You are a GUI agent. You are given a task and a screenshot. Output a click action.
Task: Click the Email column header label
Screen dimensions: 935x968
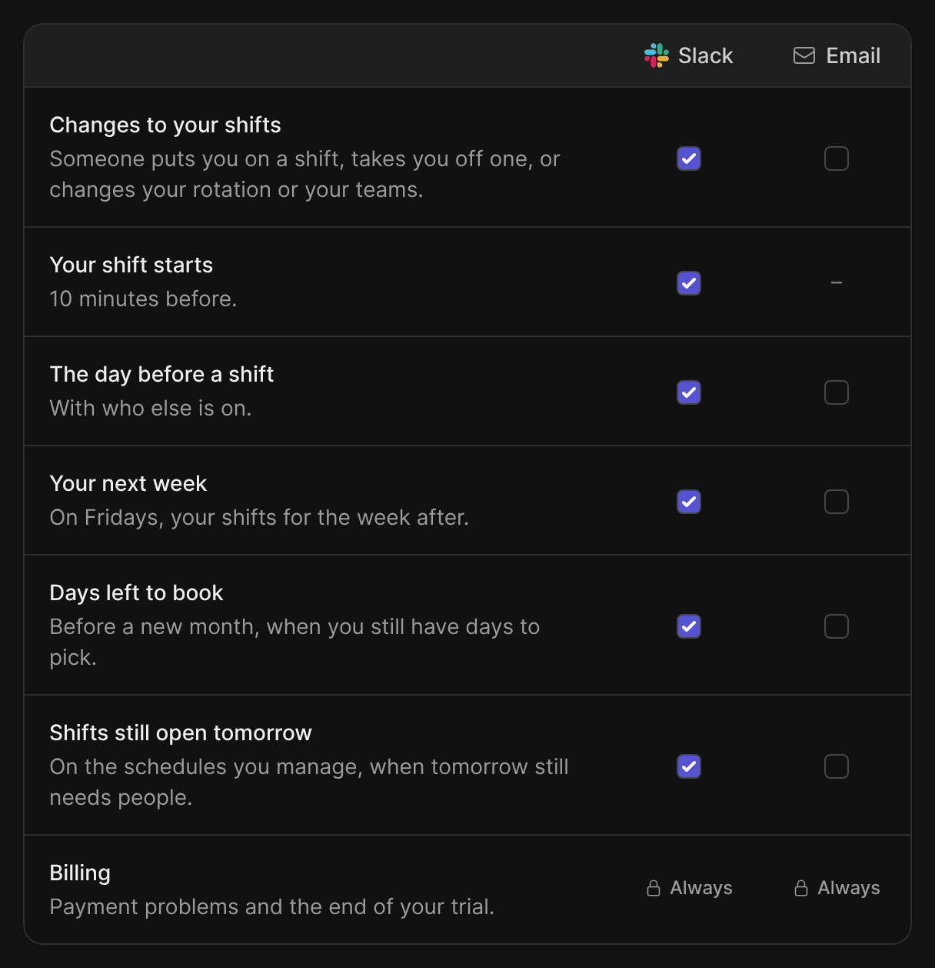pos(853,55)
